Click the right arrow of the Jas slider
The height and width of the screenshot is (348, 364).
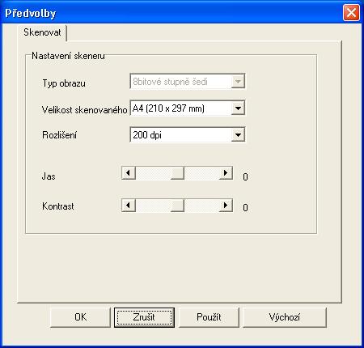tap(226, 173)
